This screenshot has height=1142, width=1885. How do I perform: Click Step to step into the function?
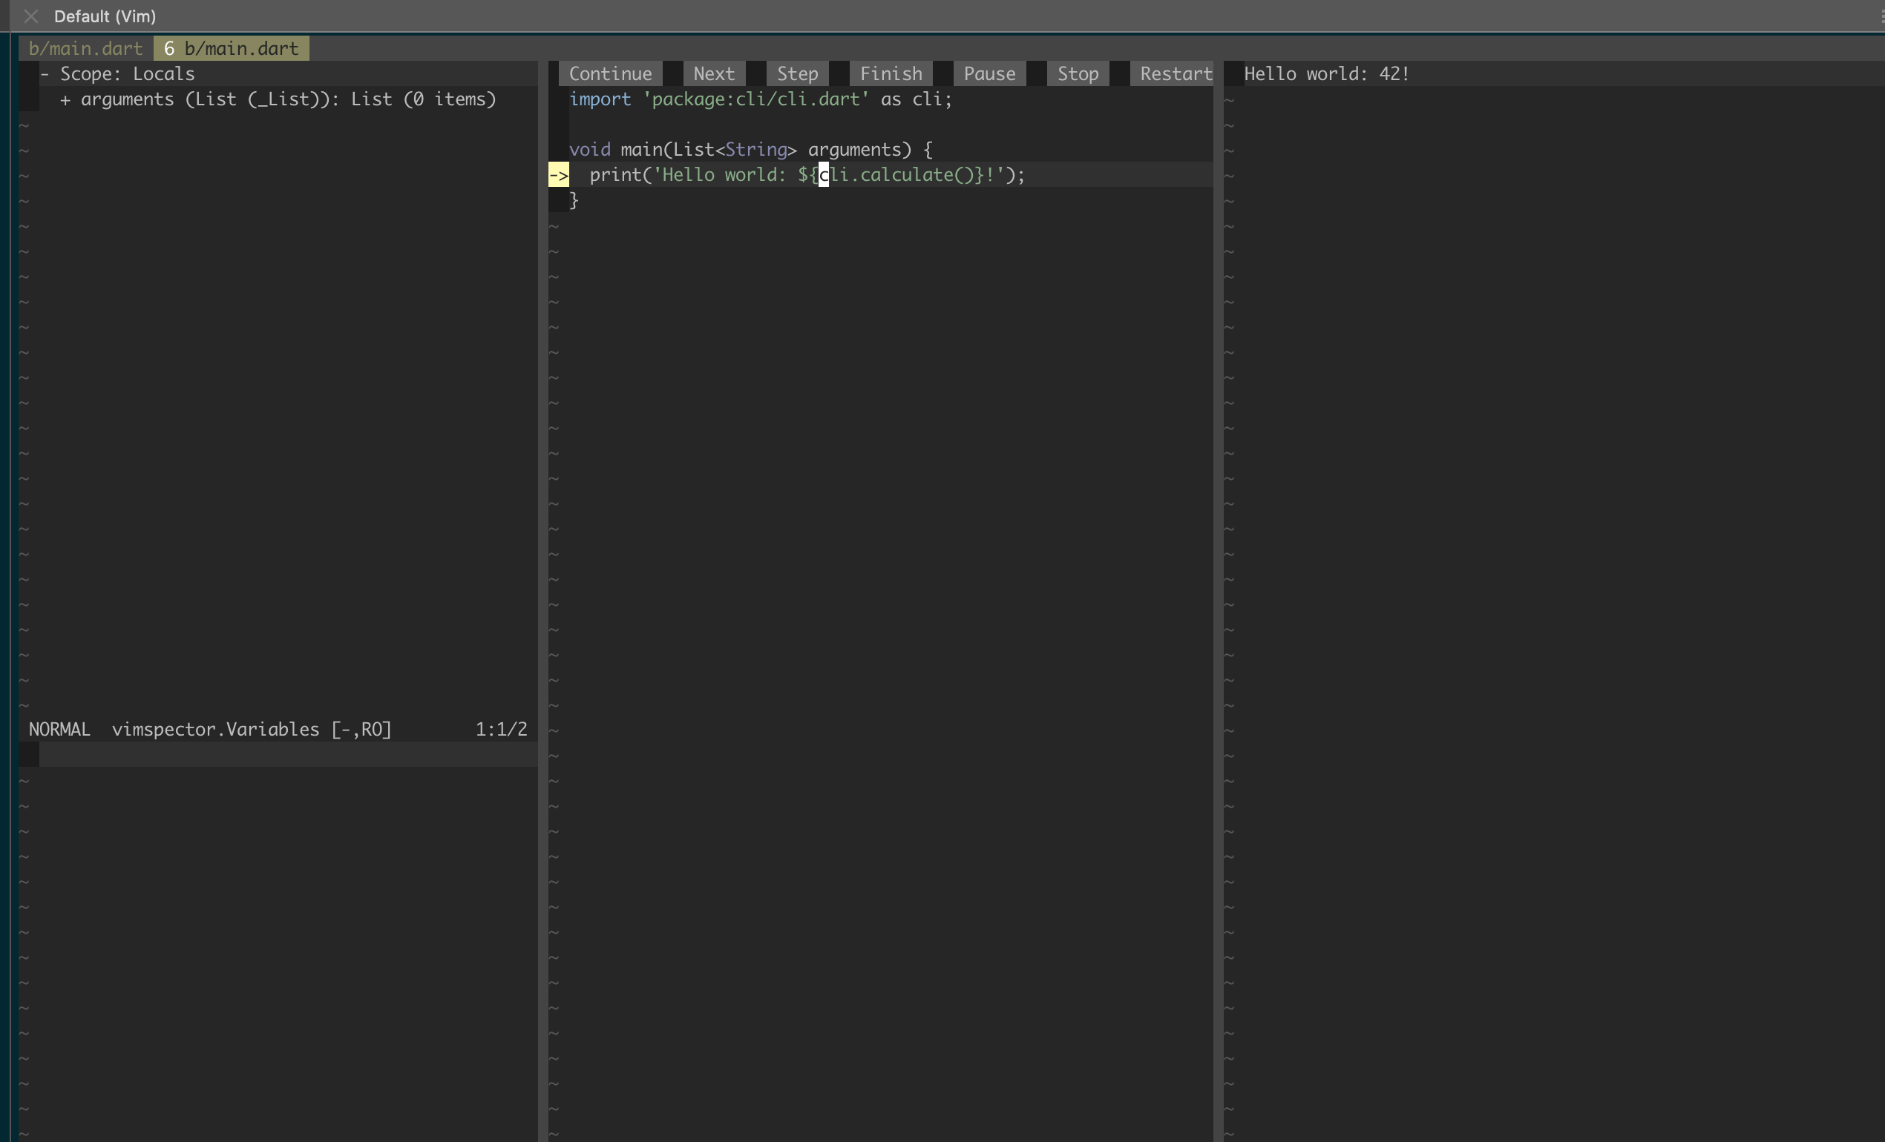click(x=796, y=73)
